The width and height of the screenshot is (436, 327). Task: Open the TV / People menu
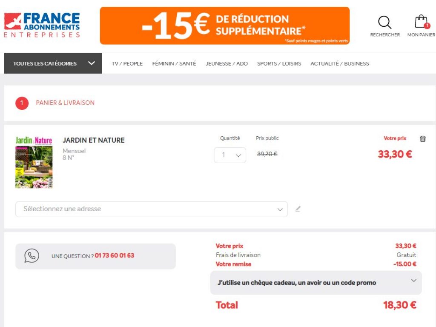click(127, 63)
